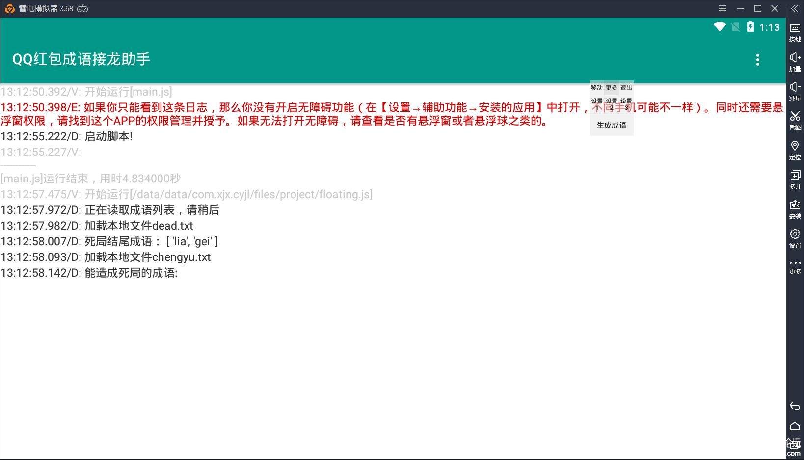Click the log line 正在读取成语列表，请稍后
Screen dimensions: 804x460
110,210
